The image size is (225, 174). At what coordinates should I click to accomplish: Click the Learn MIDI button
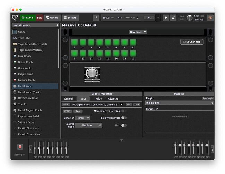tap(66, 105)
